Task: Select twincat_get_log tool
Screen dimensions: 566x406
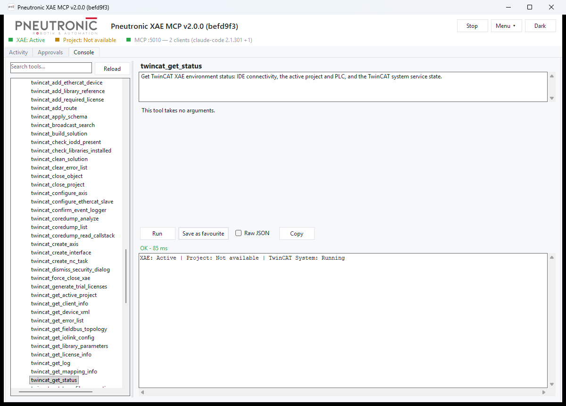Action: 50,363
